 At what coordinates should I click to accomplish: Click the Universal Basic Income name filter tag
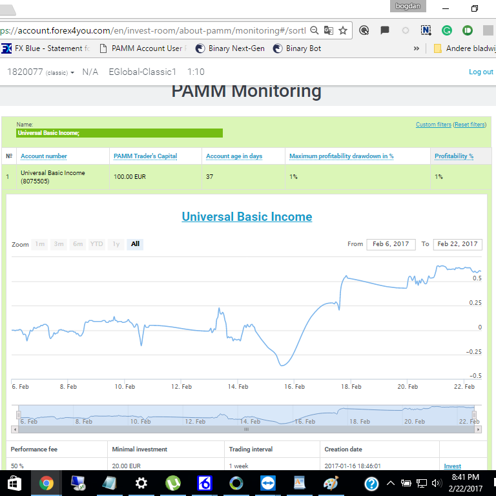(119, 133)
